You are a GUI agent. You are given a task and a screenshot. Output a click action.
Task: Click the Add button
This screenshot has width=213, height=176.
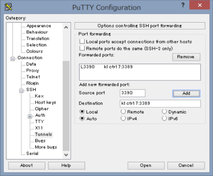click(186, 93)
